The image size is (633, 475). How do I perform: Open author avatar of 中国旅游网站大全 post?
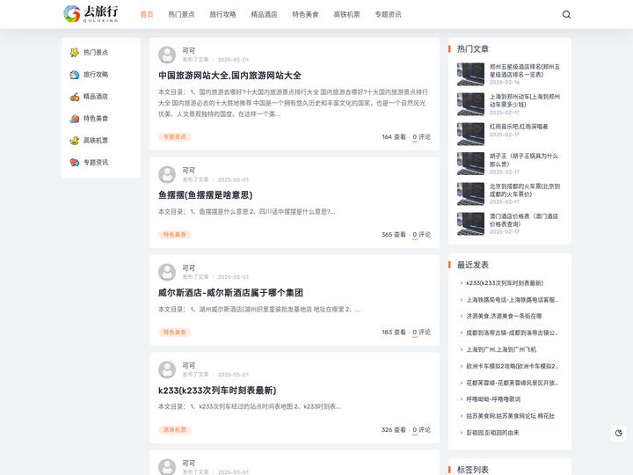pos(167,55)
